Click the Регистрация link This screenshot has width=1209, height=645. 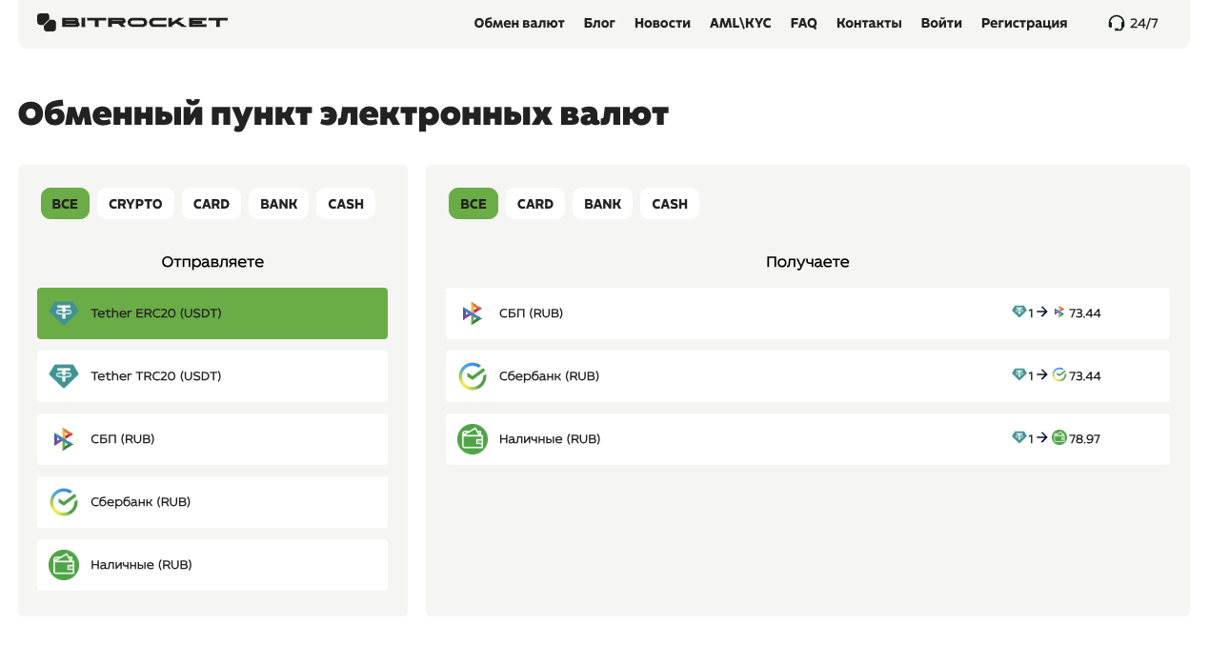point(1023,23)
